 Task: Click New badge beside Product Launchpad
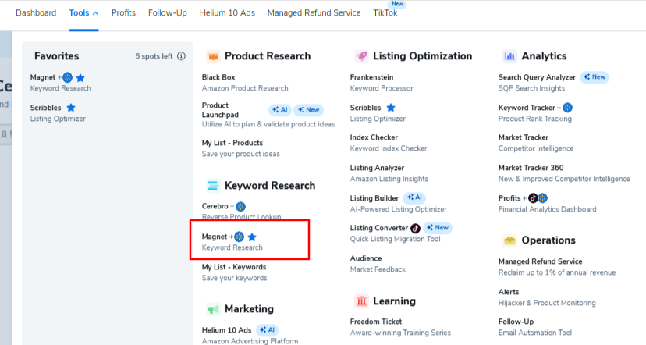pyautogui.click(x=309, y=110)
